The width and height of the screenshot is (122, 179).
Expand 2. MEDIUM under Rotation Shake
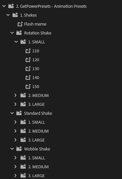tap(15, 95)
